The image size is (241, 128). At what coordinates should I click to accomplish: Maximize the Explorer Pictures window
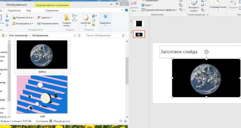pos(117,4)
